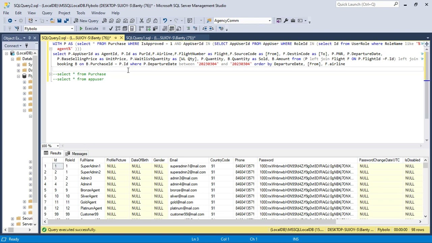Screen dimensions: 432x243
Task: Click the DAX query icon
Action: click(x=132, y=21)
